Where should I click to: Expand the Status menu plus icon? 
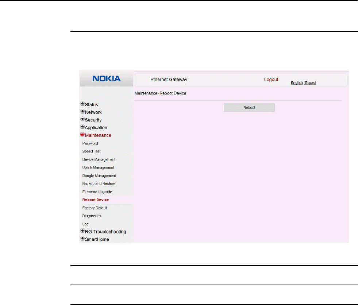(x=82, y=104)
